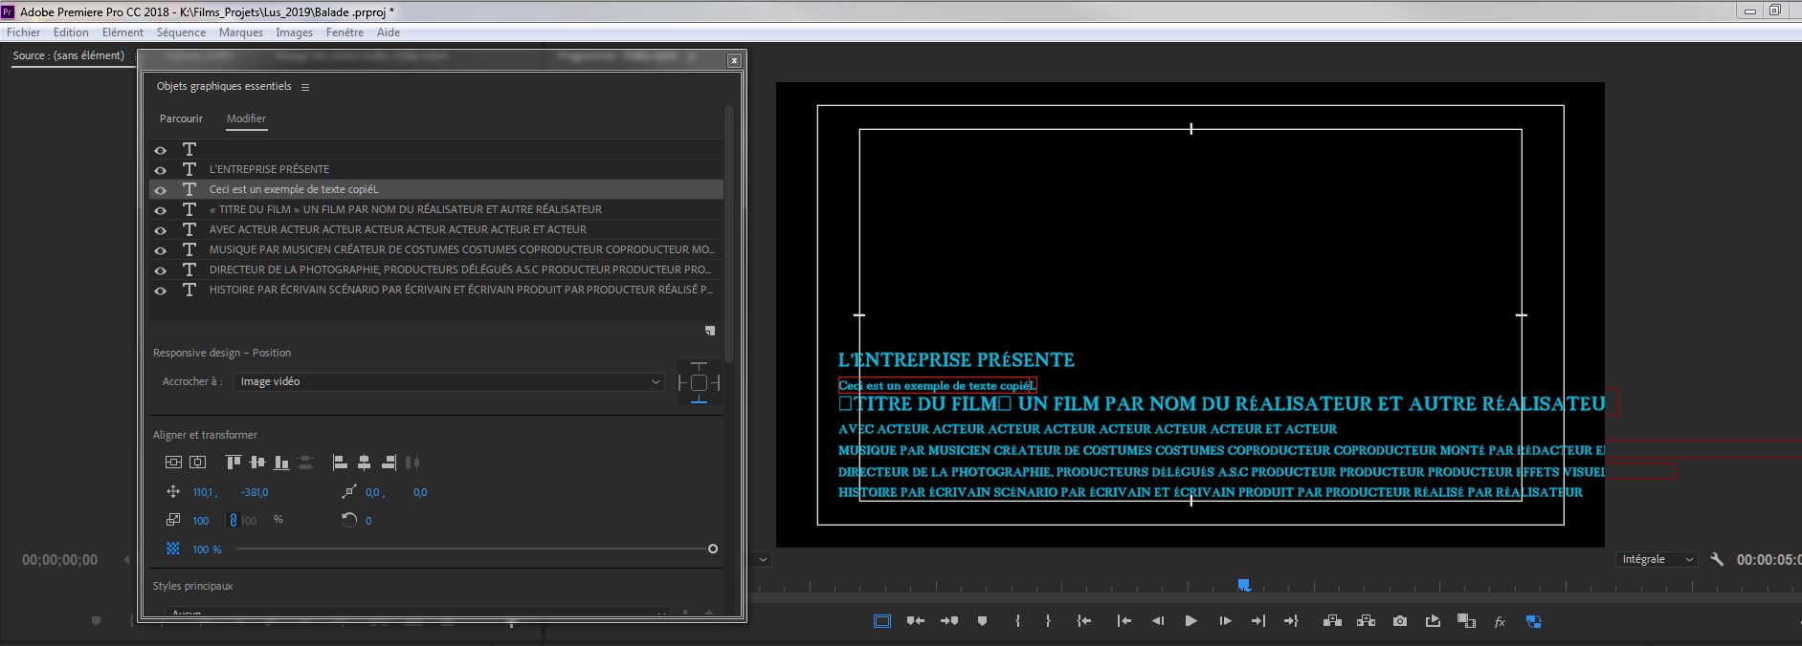This screenshot has height=646, width=1802.
Task: Open the Accrocher à Image vidéo dropdown
Action: tap(449, 382)
